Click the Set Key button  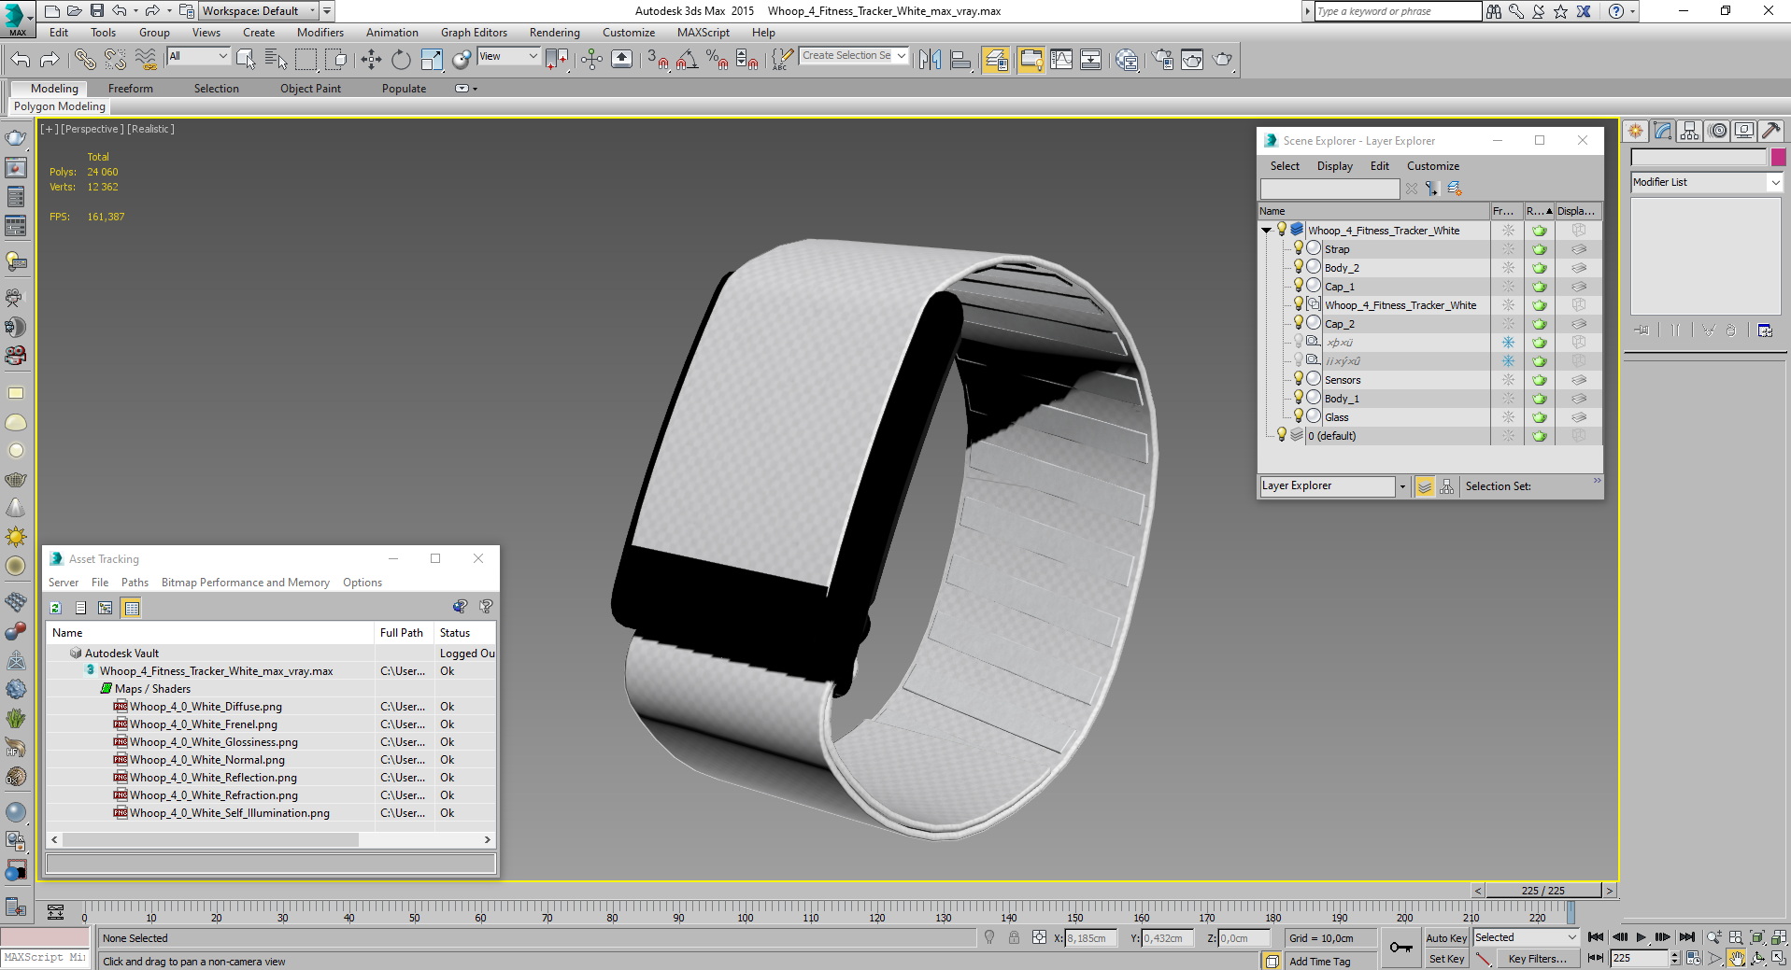tap(1446, 959)
